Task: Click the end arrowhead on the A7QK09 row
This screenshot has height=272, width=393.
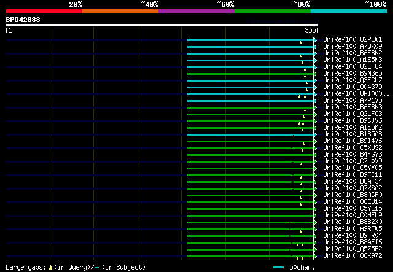Action: coord(315,47)
